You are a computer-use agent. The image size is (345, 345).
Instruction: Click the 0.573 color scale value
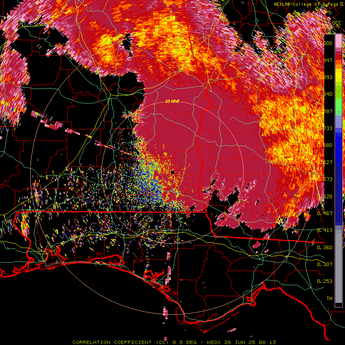(325, 179)
